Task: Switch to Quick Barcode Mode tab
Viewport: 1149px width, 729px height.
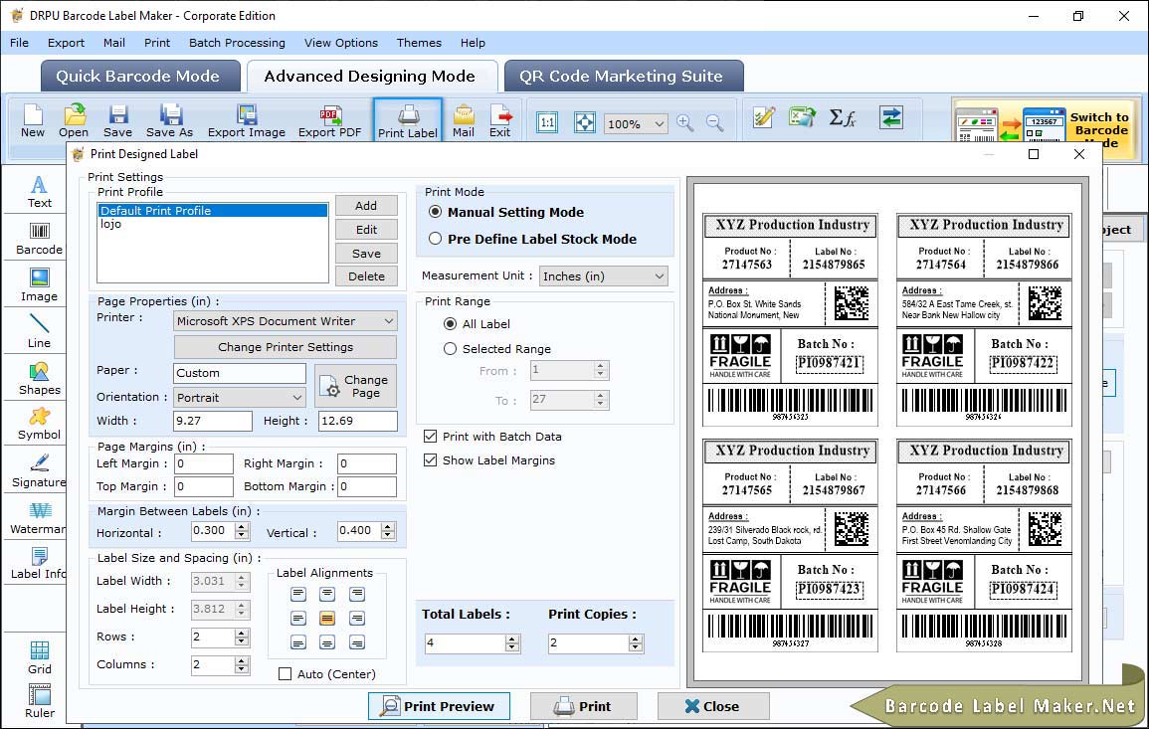Action: 140,77
